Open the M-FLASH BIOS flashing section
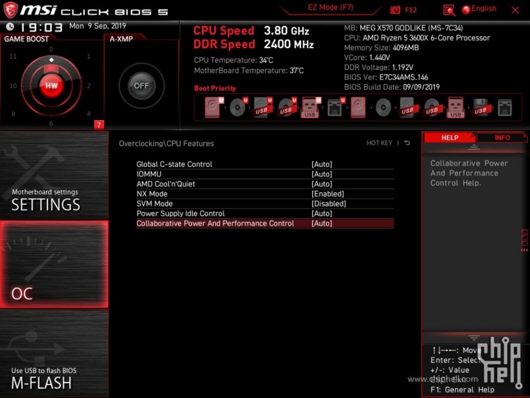Image resolution: width=530 pixels, height=398 pixels. pyautogui.click(x=54, y=354)
